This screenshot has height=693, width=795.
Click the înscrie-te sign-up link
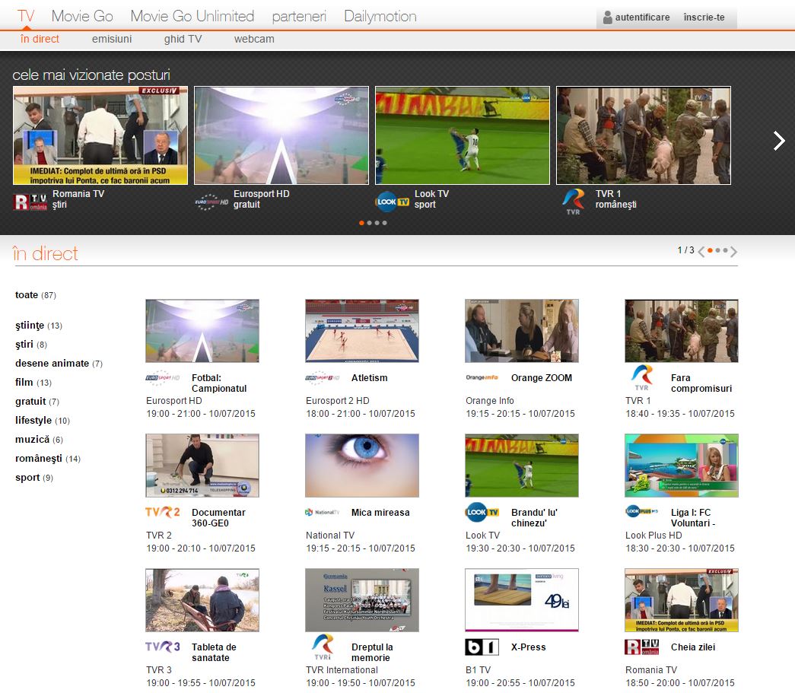coord(704,17)
